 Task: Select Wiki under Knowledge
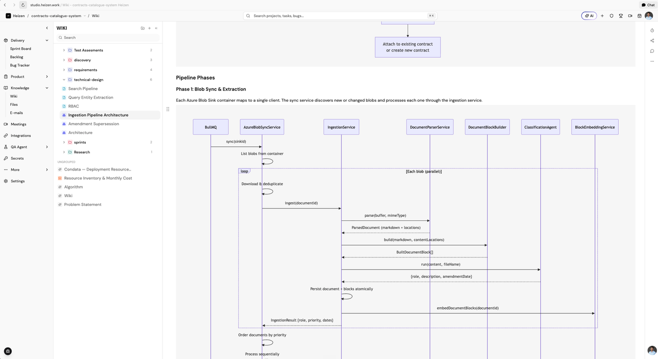tap(14, 96)
